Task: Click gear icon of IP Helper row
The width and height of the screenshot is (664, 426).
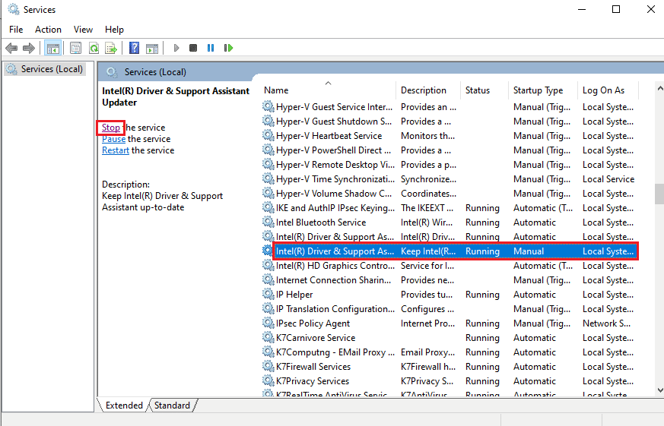Action: point(268,294)
